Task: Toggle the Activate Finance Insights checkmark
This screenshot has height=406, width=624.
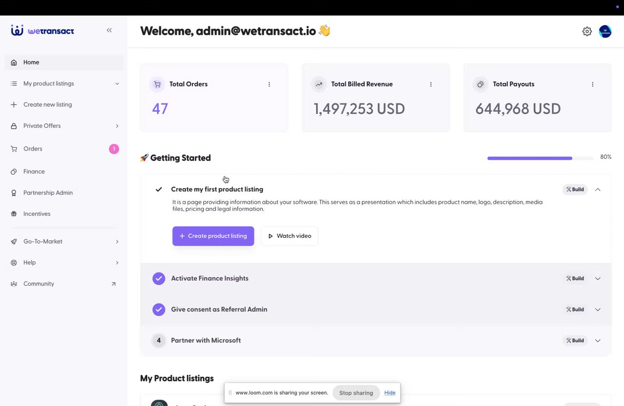Action: tap(158, 278)
